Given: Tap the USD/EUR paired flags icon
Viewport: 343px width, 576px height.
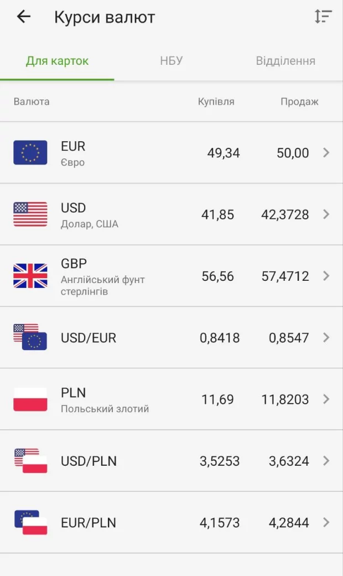Looking at the screenshot, I should coord(30,337).
